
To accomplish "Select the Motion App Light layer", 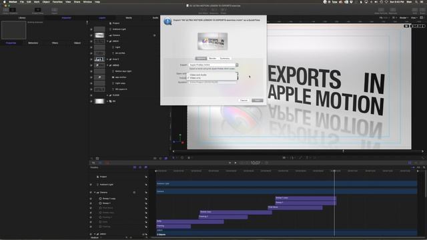I will click(x=123, y=71).
